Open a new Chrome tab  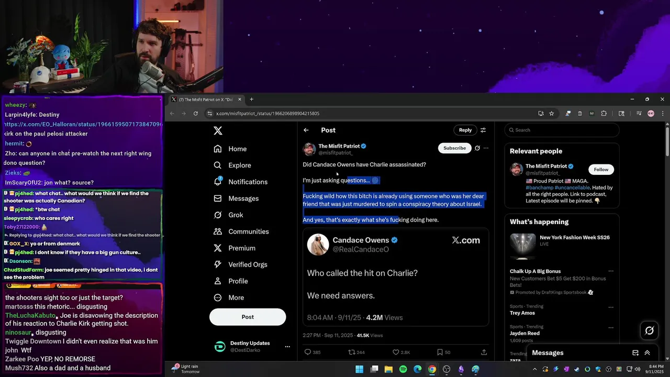click(251, 99)
